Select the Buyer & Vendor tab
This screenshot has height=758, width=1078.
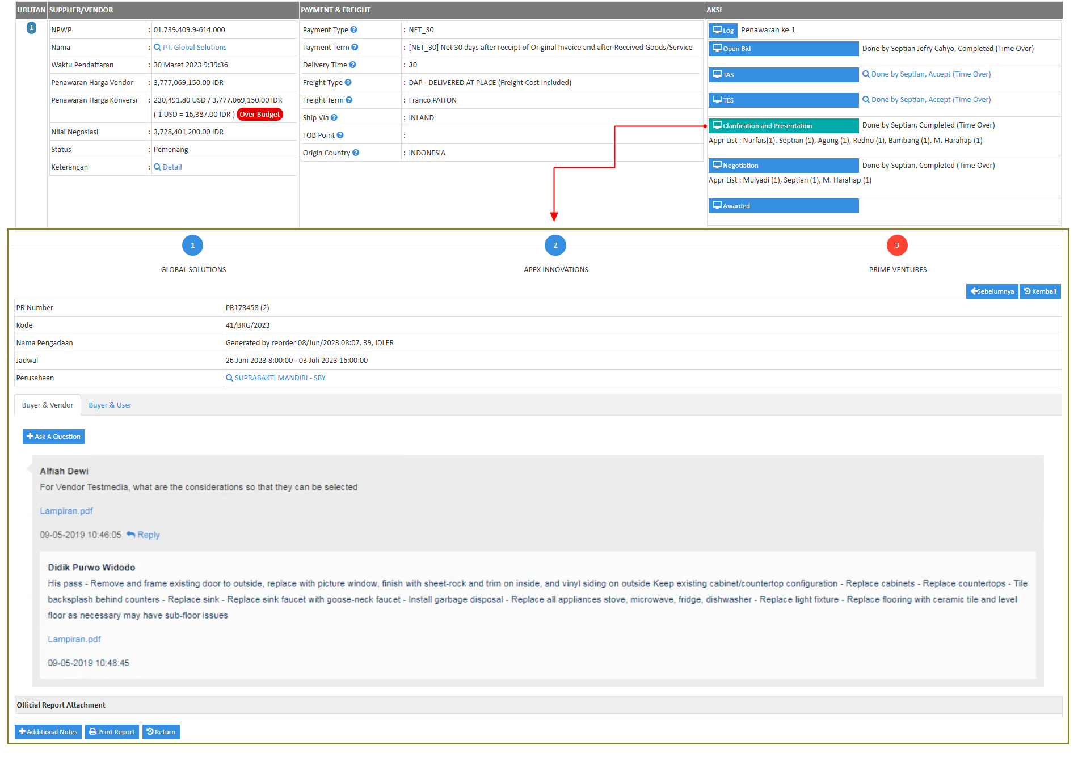point(47,405)
